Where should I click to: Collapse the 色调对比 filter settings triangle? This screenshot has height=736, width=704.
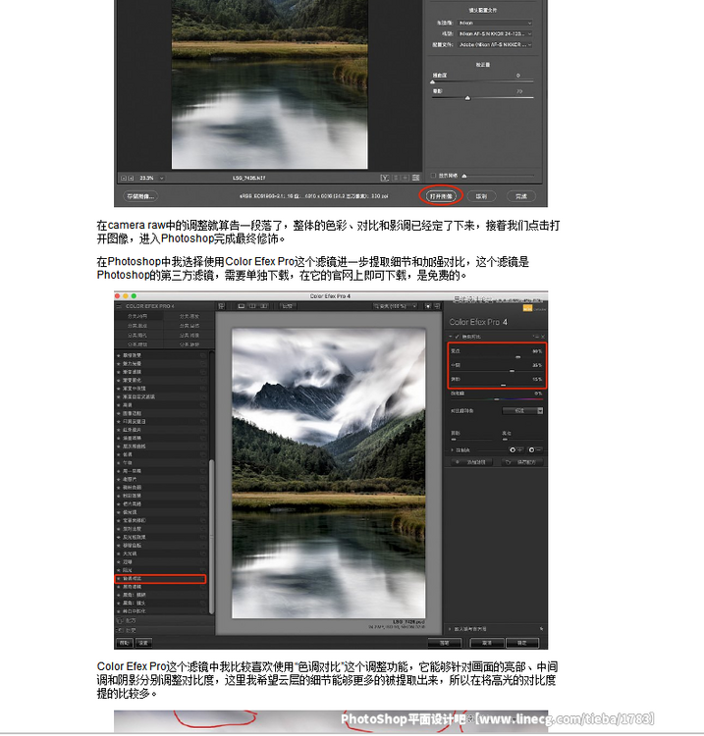pyautogui.click(x=451, y=337)
